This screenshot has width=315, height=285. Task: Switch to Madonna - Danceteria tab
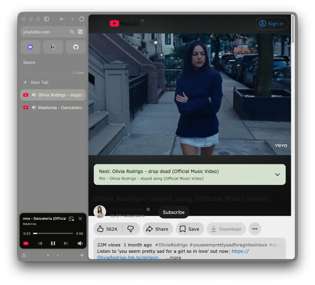pos(53,108)
